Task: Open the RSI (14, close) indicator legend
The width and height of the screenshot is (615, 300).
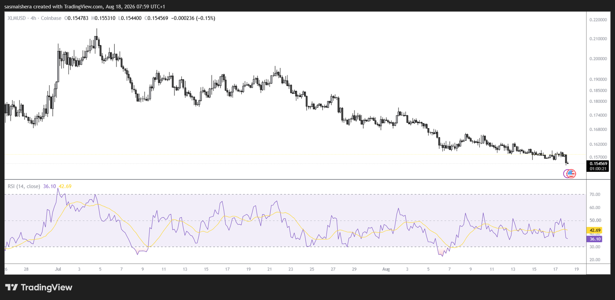Action: [x=24, y=186]
